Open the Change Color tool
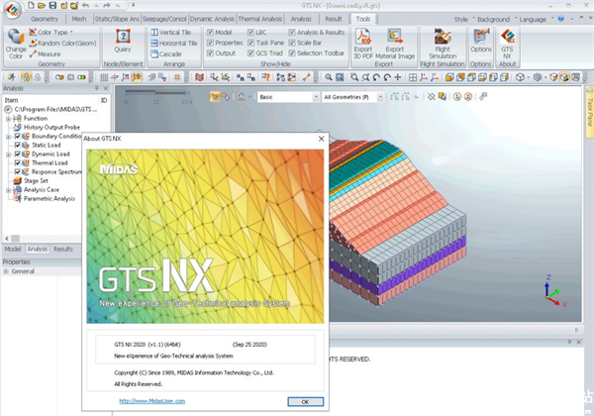Image resolution: width=594 pixels, height=416 pixels. [x=16, y=44]
